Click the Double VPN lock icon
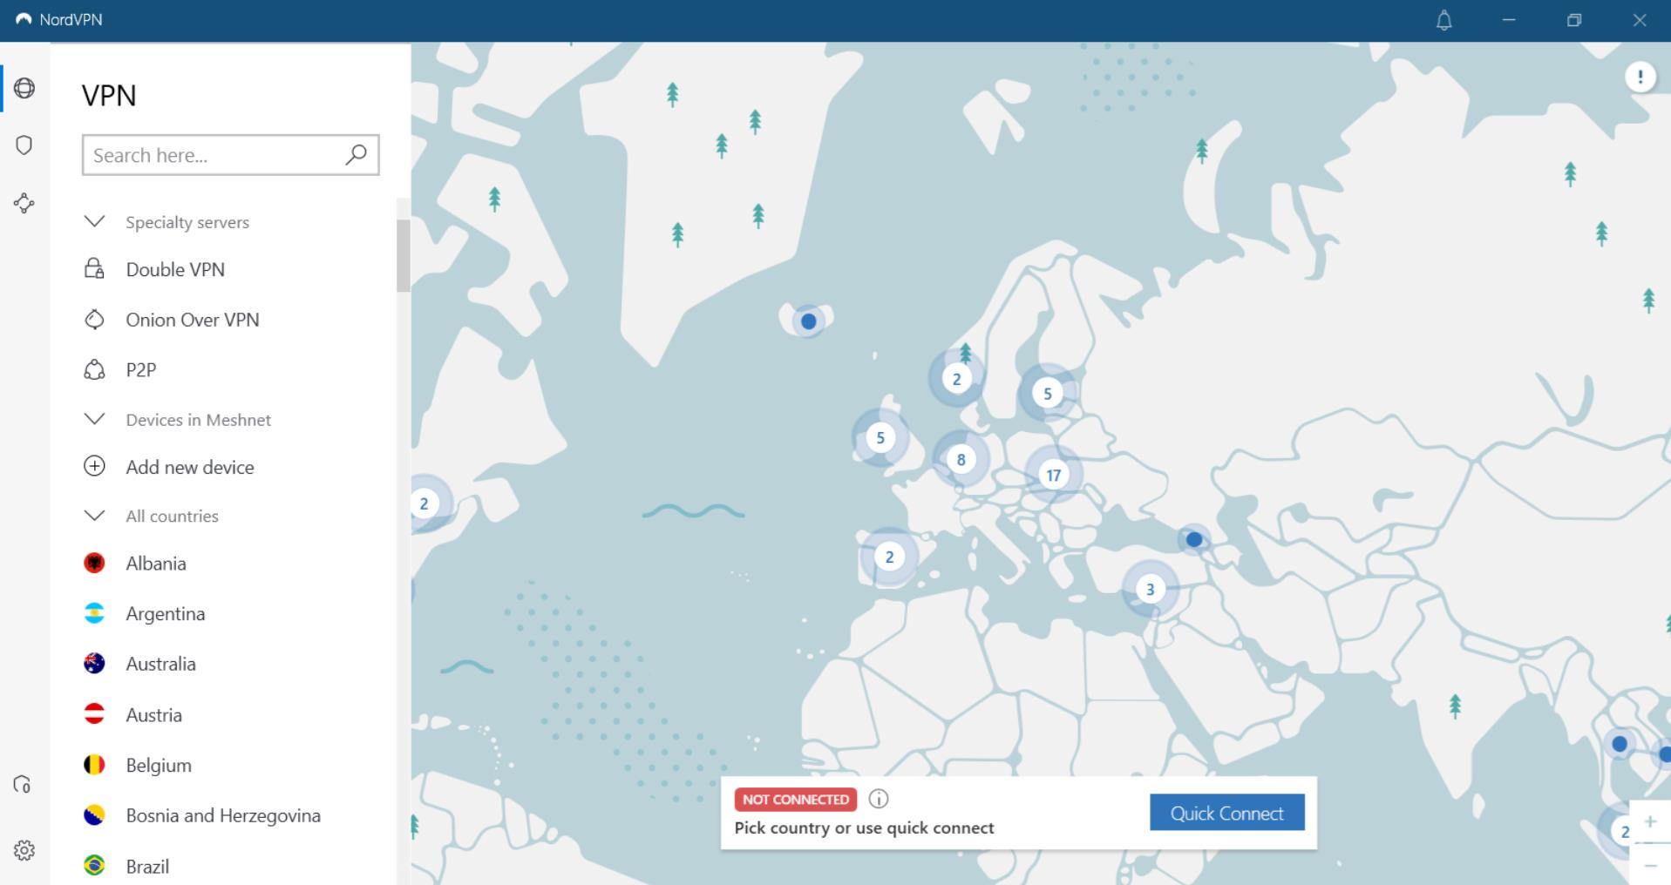This screenshot has height=885, width=1671. [x=94, y=268]
